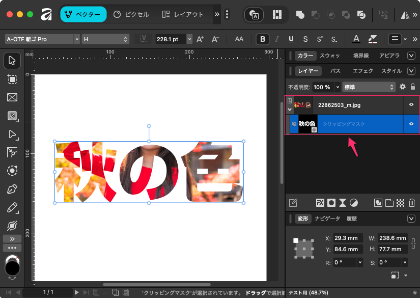Click the black fill color swatch
The image size is (420, 298).
12,266
